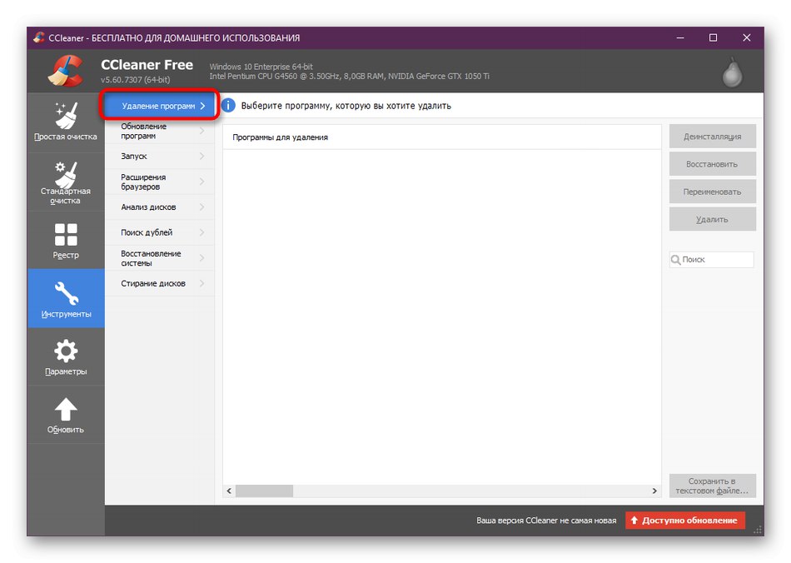The width and height of the screenshot is (791, 563).
Task: Click the Windows 10 Enterprise 64-bit text
Action: pyautogui.click(x=261, y=67)
